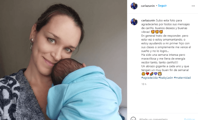Click the first heart-eyes emoji after vibras
Screen dimensions: 198x120
153,32
